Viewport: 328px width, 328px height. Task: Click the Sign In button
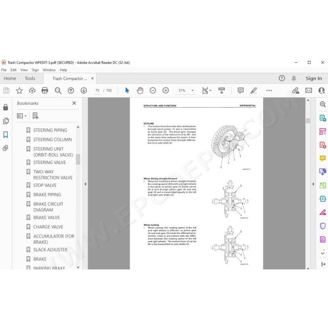pyautogui.click(x=313, y=78)
